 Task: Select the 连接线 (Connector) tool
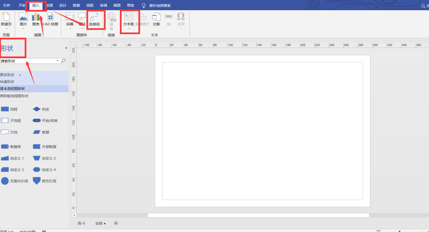tap(94, 19)
